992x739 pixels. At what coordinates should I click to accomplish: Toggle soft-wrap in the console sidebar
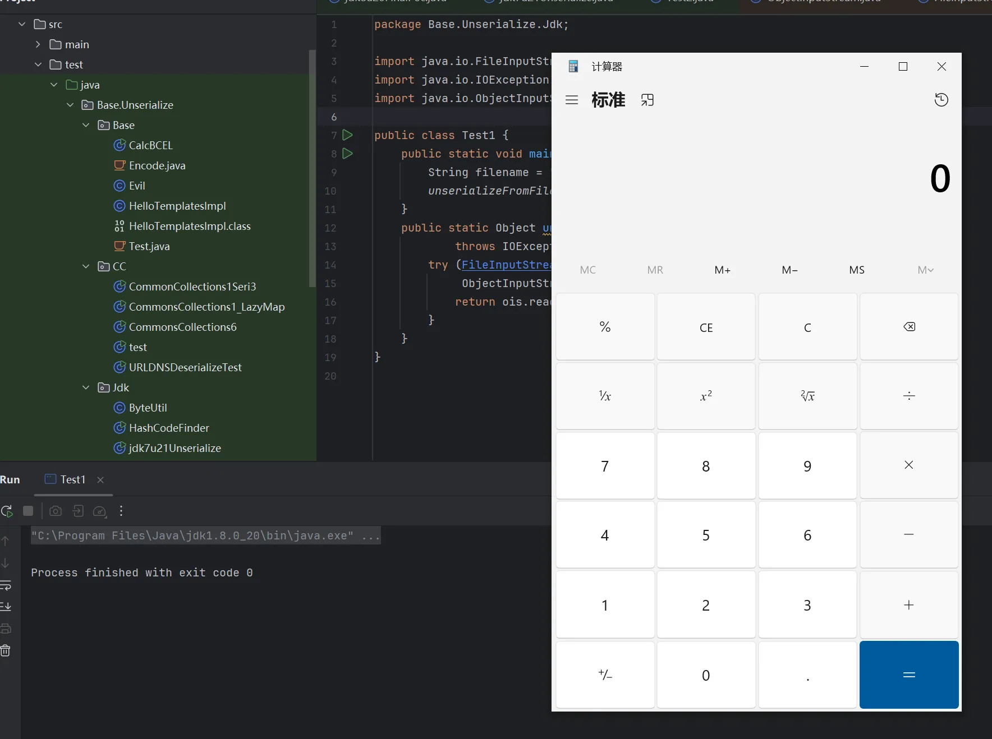pos(6,585)
